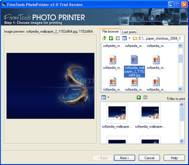Click middle softpedia_w... label in top row
This screenshot has width=189, height=165.
(134, 46)
